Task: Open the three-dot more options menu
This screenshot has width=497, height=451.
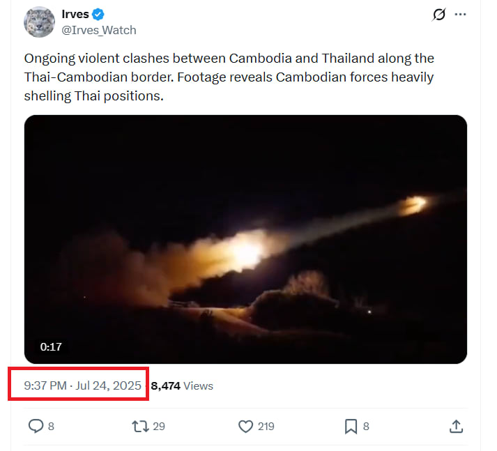Action: point(460,15)
